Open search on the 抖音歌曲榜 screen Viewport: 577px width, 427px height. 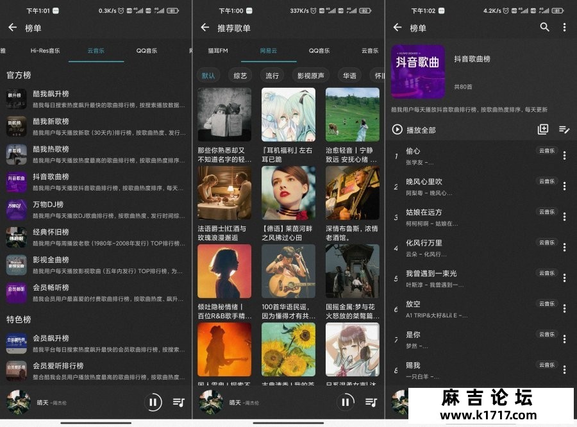coord(544,27)
